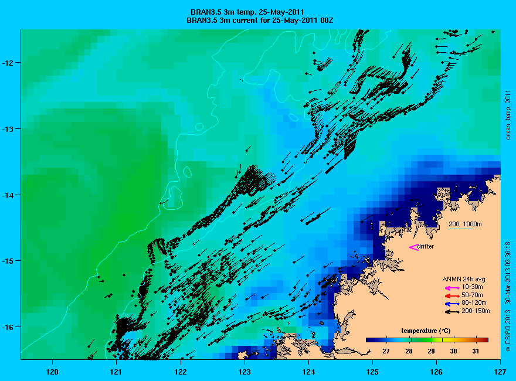
Task: Click the 'temperature (°C)' colorbar title
Action: coord(426,331)
